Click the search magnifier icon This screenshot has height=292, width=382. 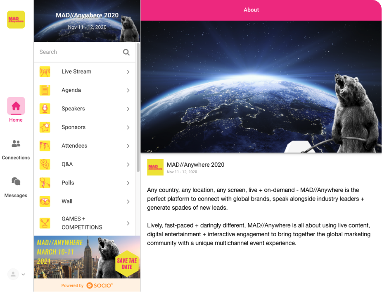tap(126, 52)
